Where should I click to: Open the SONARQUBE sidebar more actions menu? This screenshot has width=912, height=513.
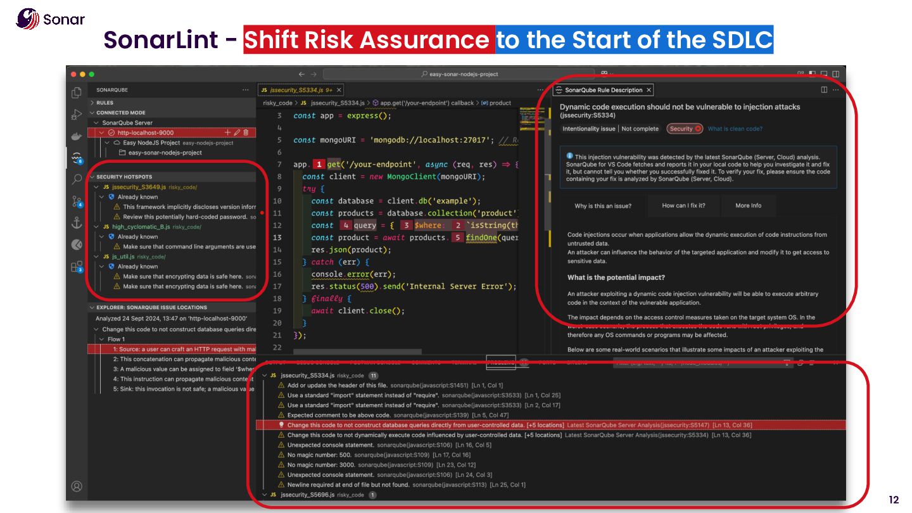coord(246,90)
